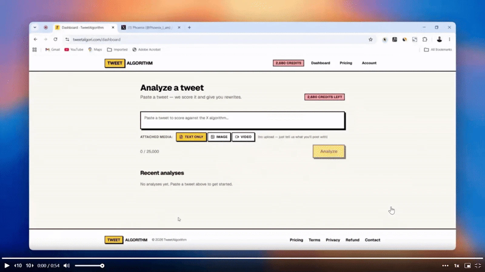Image resolution: width=485 pixels, height=272 pixels.
Task: Open the Adobe Acrobat bookmark
Action: pyautogui.click(x=146, y=50)
